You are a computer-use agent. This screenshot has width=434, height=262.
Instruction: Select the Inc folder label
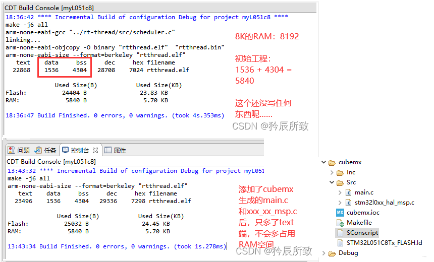(x=351, y=172)
